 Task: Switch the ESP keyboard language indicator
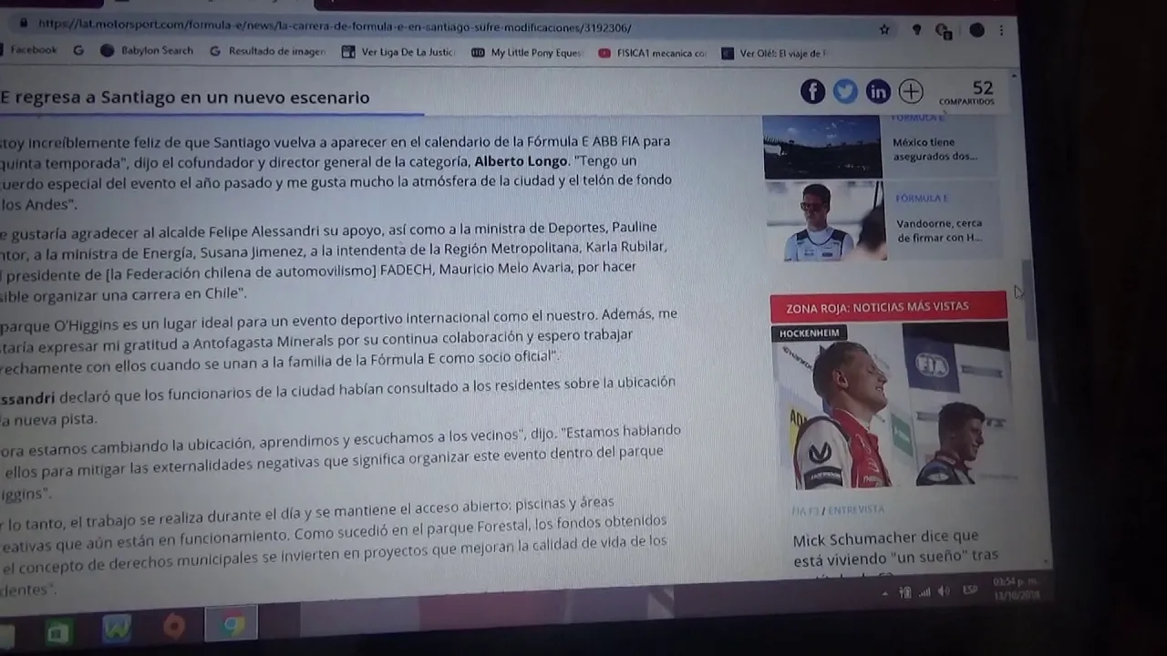970,590
